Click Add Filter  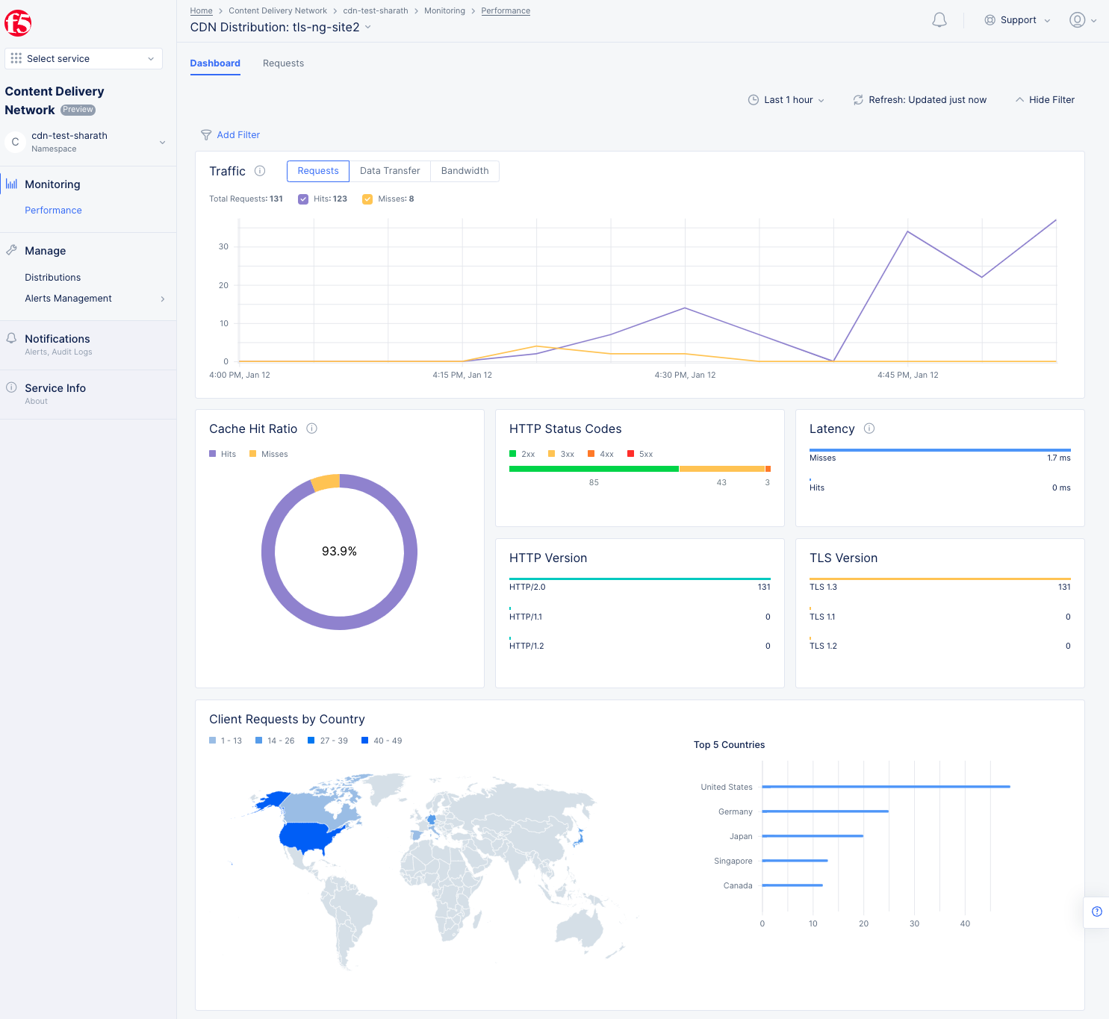tap(237, 135)
